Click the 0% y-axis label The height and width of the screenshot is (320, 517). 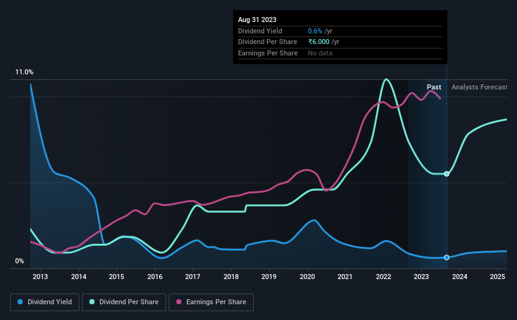point(20,261)
